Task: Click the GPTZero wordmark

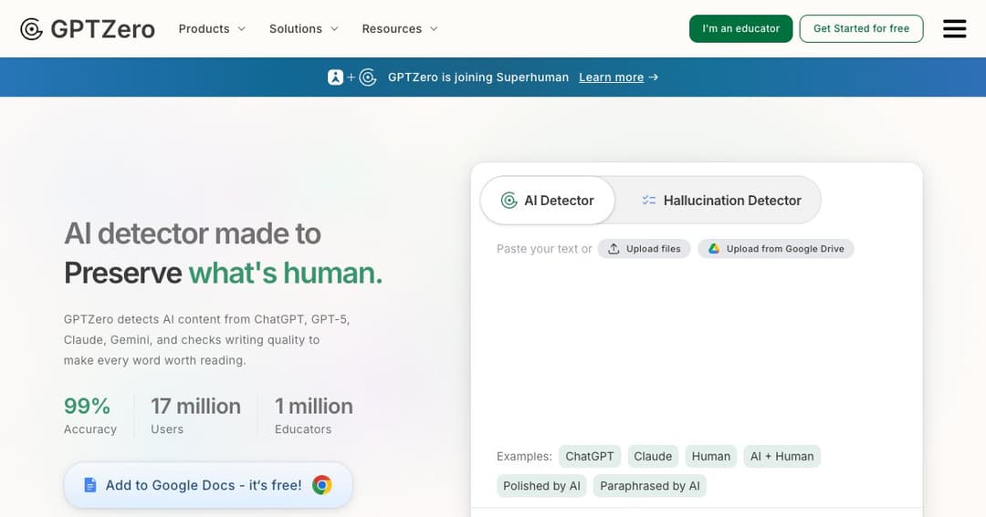Action: [102, 29]
